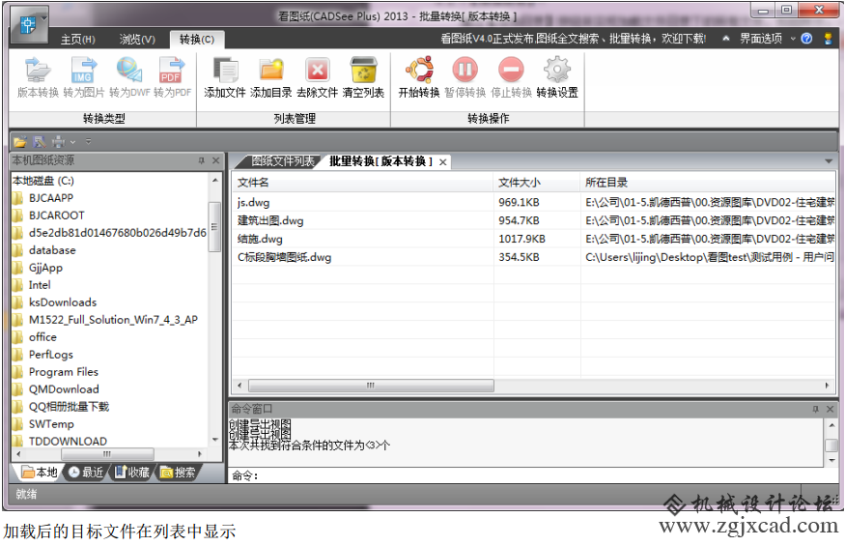The height and width of the screenshot is (546, 845).
Task: Open the help question mark icon
Action: (x=806, y=39)
